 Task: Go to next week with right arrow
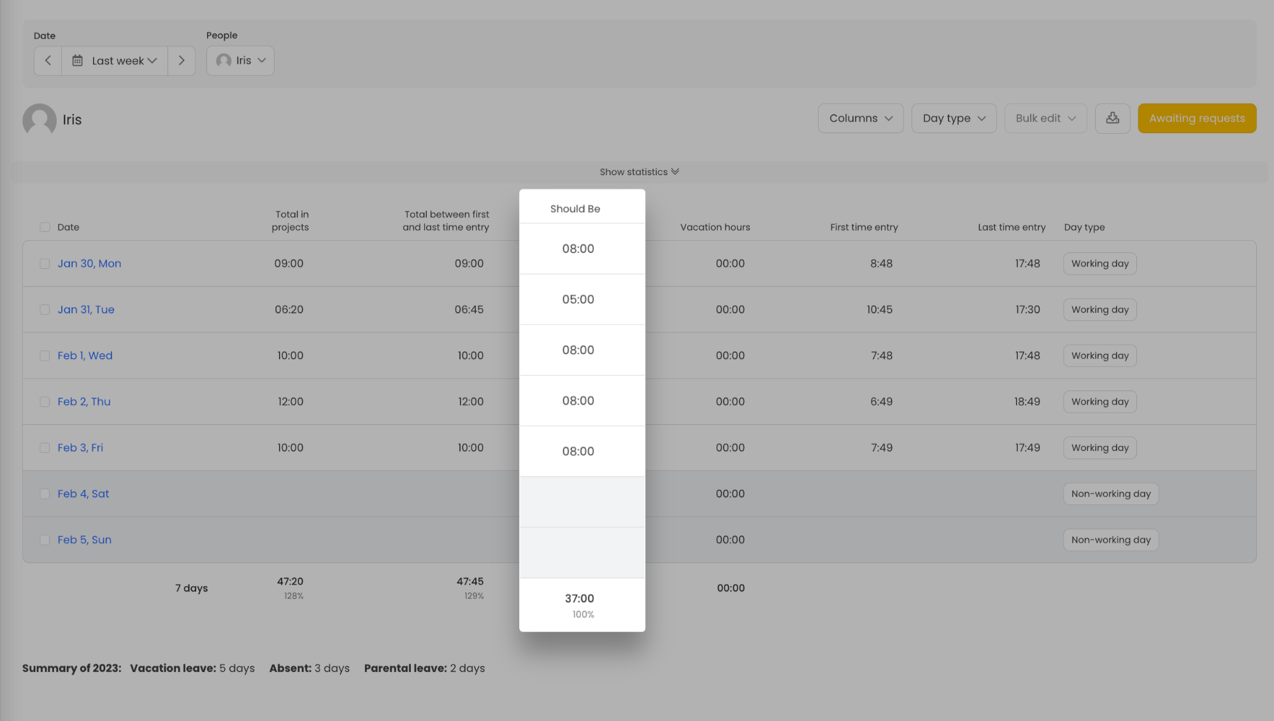pos(182,61)
